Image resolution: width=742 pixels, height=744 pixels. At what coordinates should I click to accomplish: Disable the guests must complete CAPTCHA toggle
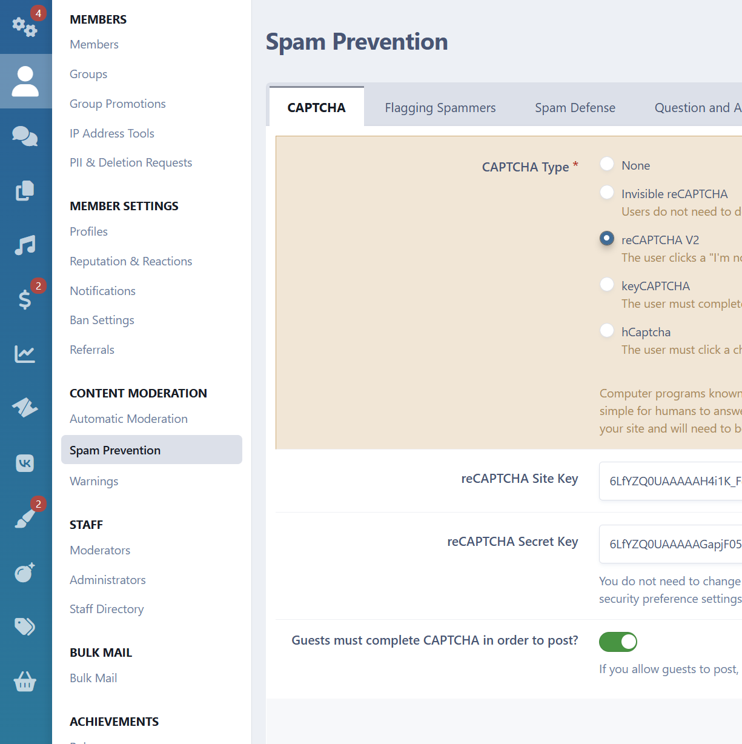(x=618, y=642)
